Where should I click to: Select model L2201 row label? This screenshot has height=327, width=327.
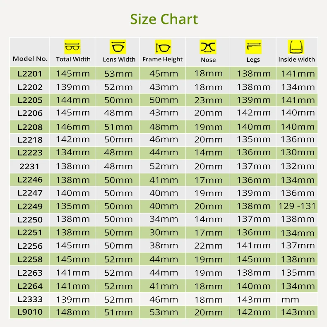point(30,74)
